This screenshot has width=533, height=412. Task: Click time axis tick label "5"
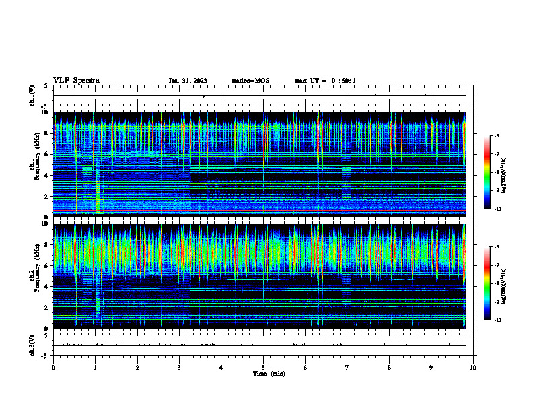pos(263,368)
